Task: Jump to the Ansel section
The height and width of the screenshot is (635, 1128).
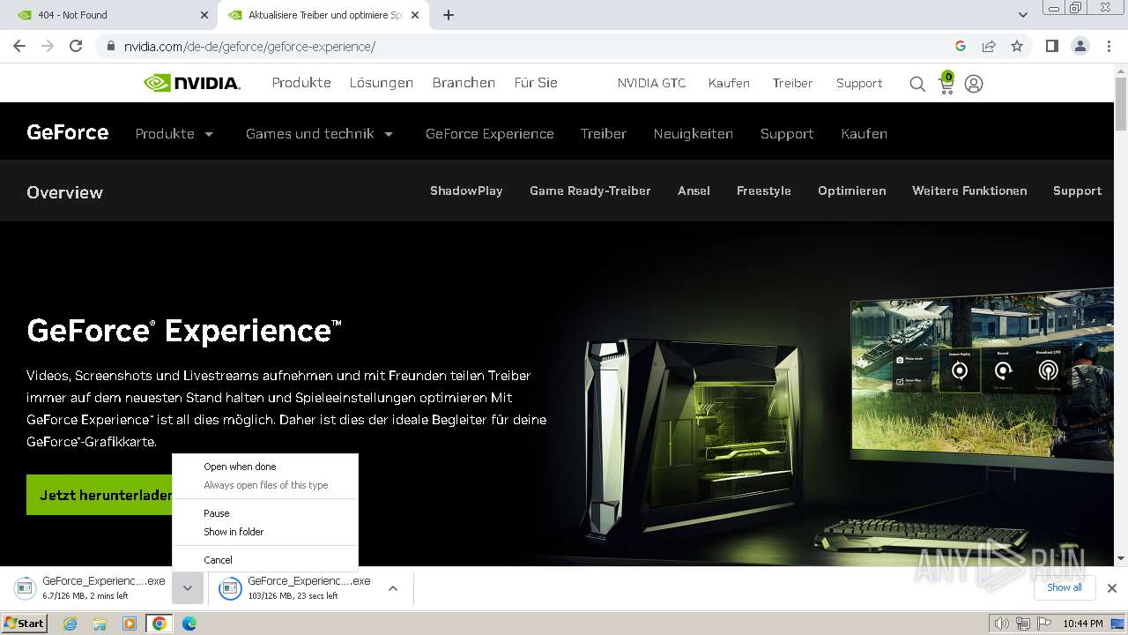Action: pos(694,190)
